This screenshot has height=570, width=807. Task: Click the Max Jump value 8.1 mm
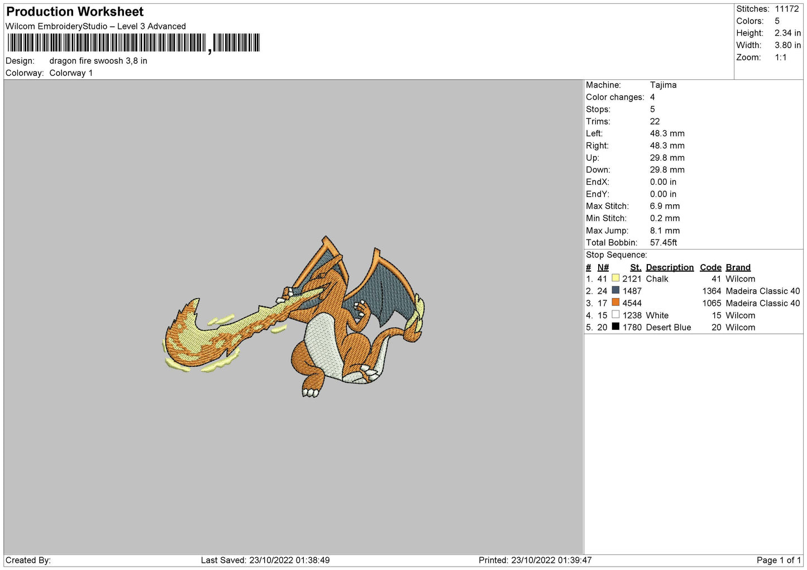pos(665,231)
